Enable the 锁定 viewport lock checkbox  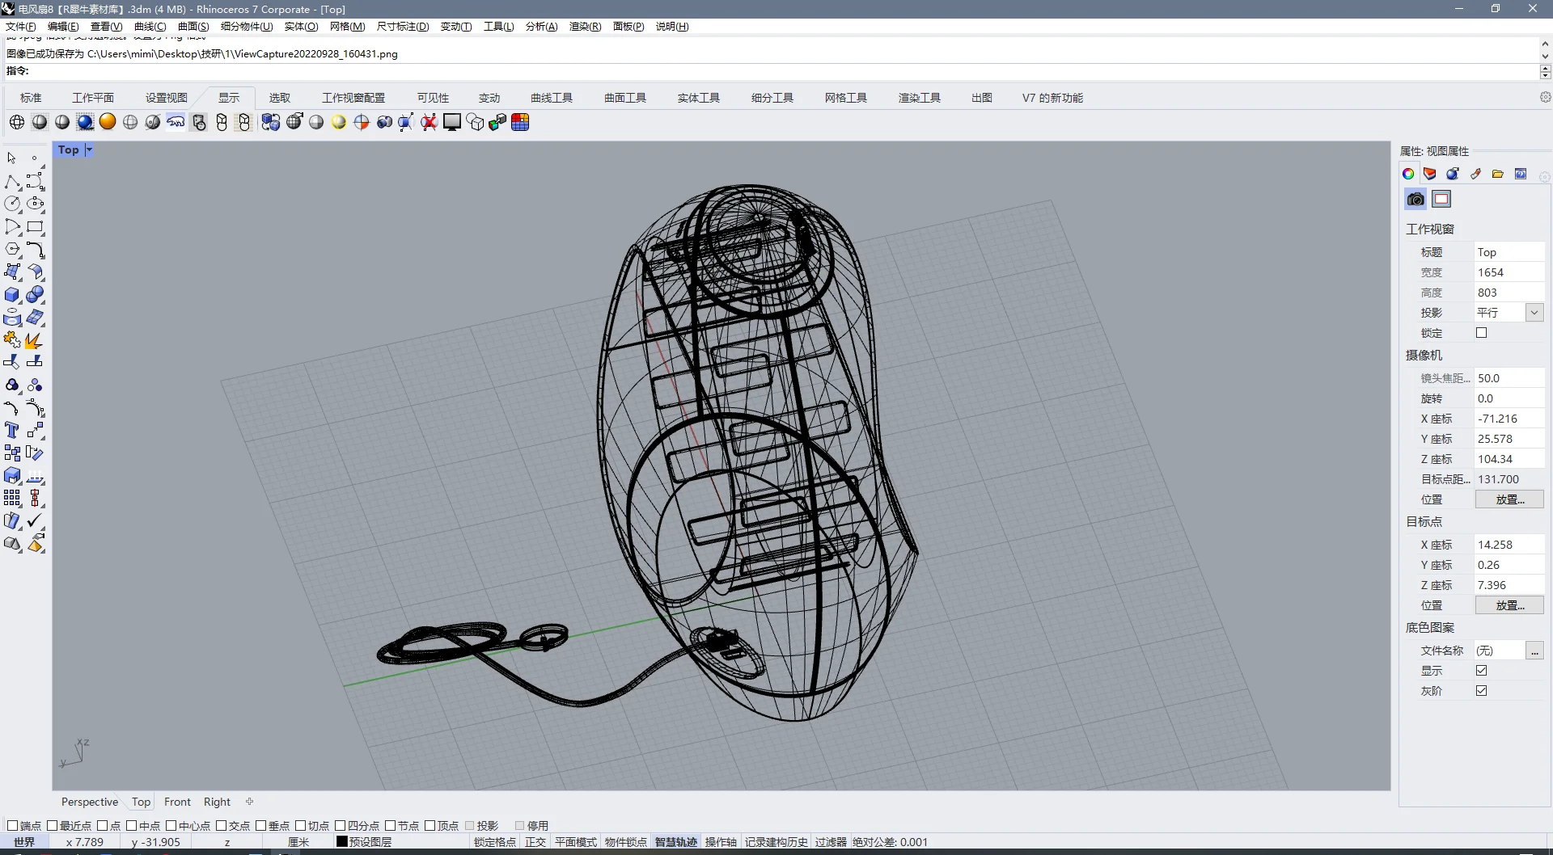point(1481,333)
